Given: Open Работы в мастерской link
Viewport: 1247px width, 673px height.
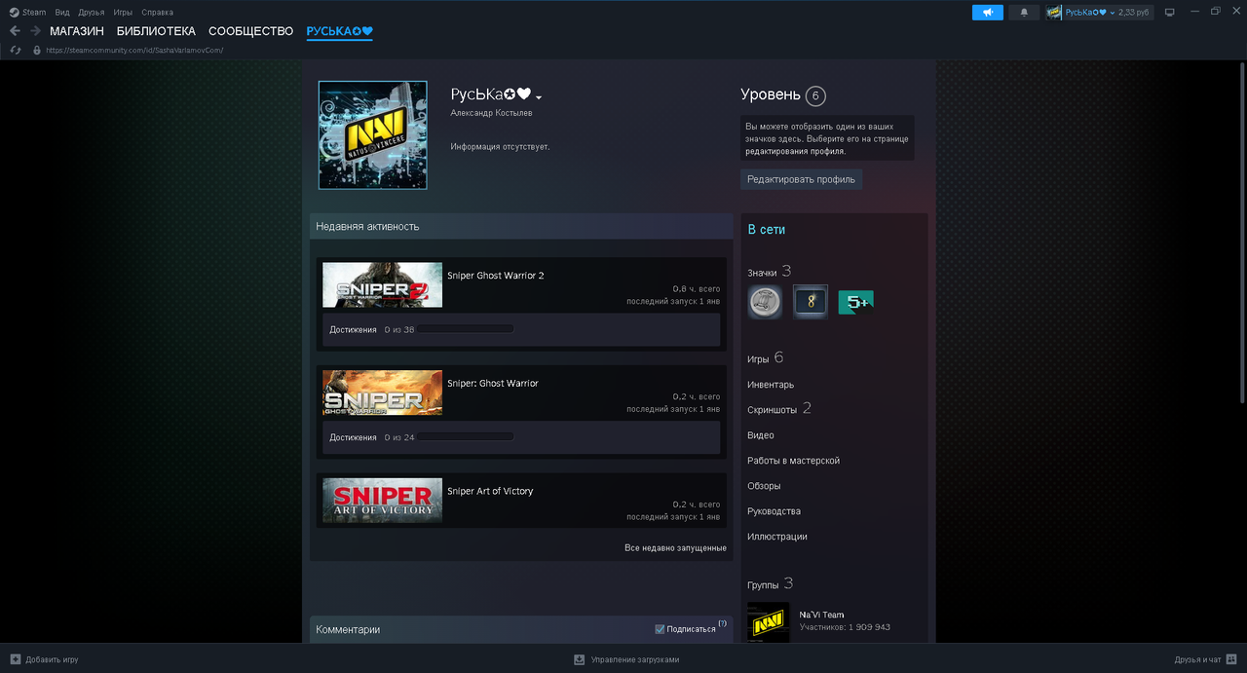Looking at the screenshot, I should tap(793, 461).
